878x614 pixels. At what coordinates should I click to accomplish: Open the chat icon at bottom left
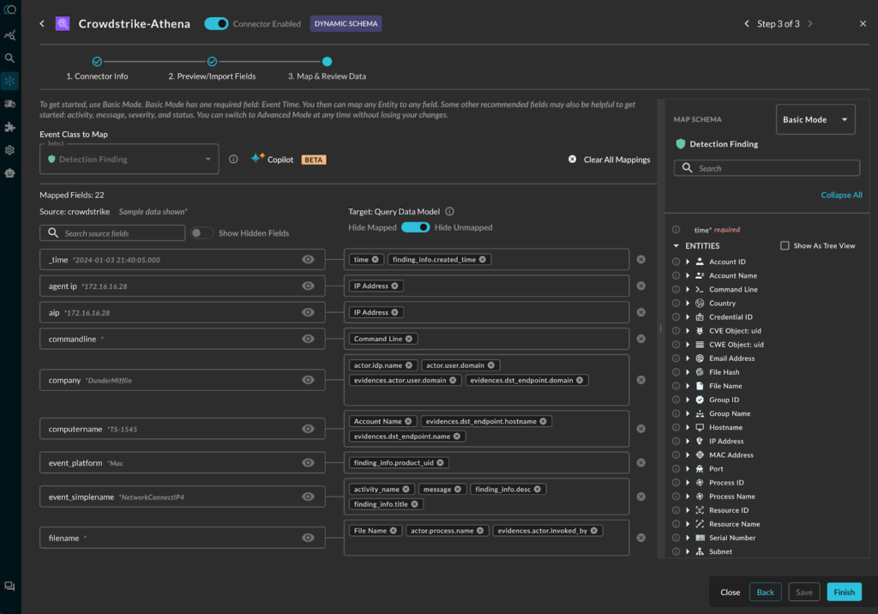point(10,587)
